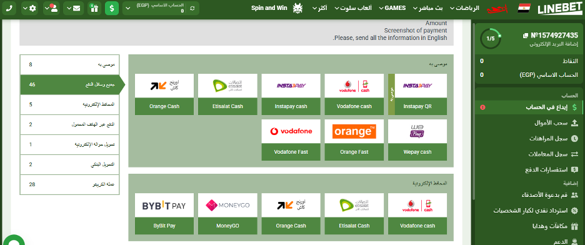Open the settings gear menu
This screenshot has height=245, width=585.
(x=30, y=8)
